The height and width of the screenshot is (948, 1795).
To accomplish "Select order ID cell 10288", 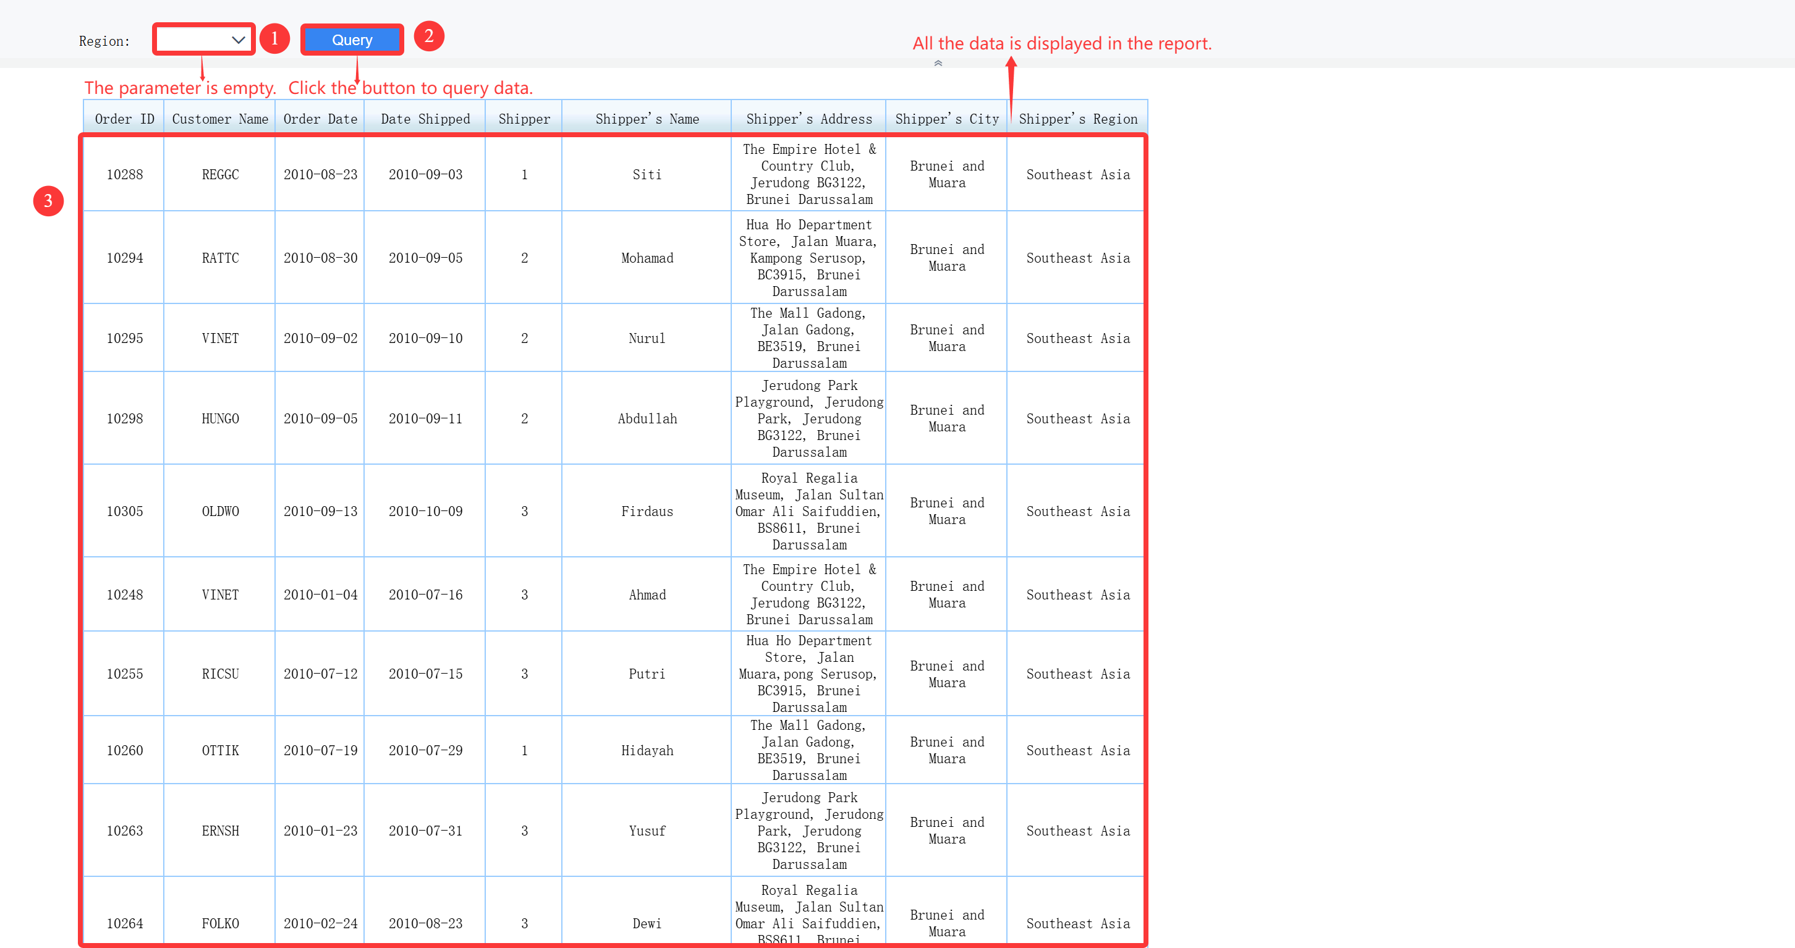I will [x=124, y=175].
